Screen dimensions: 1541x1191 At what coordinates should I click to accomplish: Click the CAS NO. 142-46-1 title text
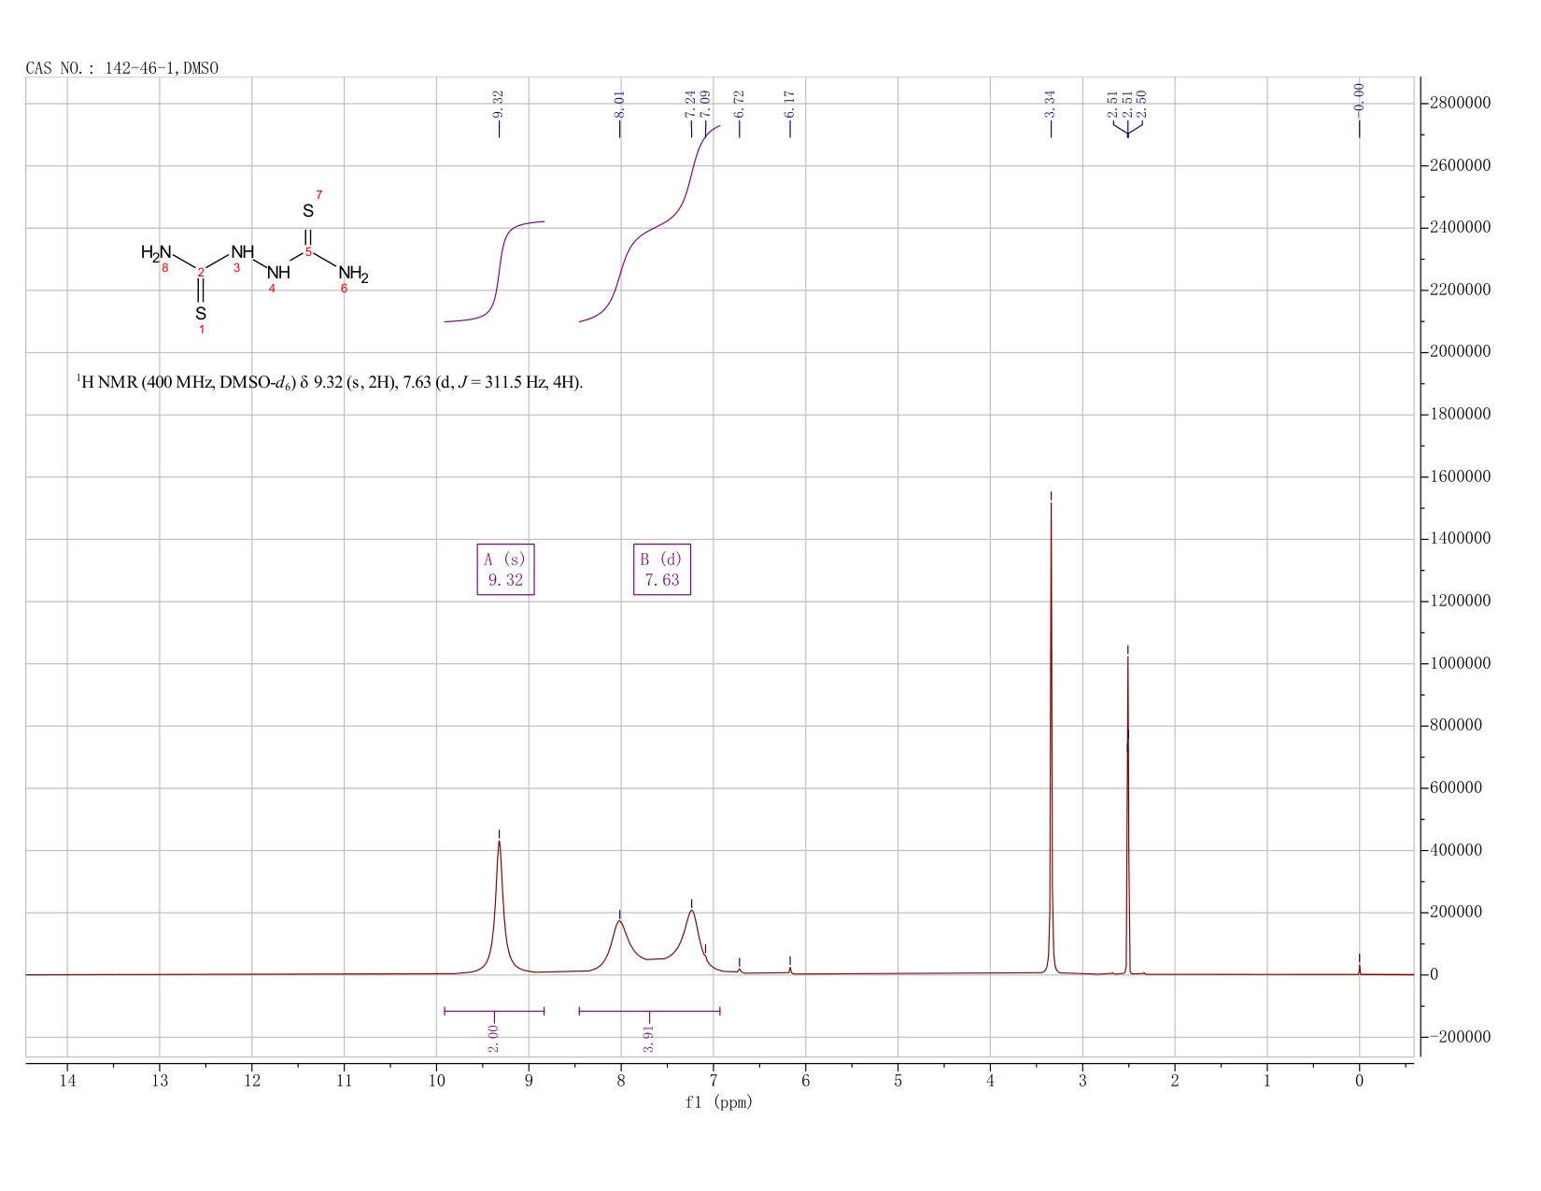click(x=121, y=68)
